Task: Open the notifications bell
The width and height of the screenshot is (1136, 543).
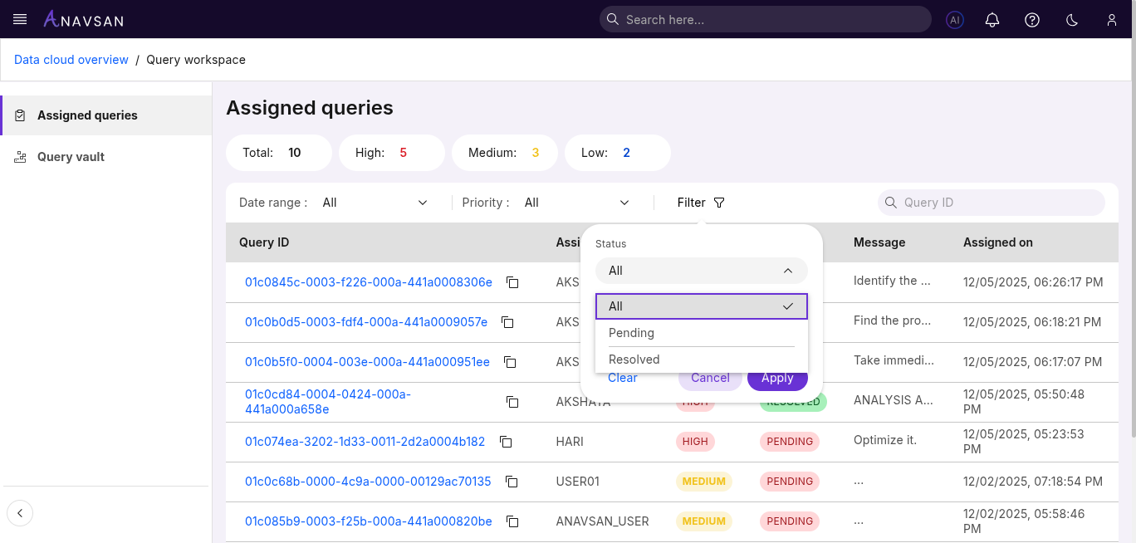Action: pyautogui.click(x=992, y=20)
